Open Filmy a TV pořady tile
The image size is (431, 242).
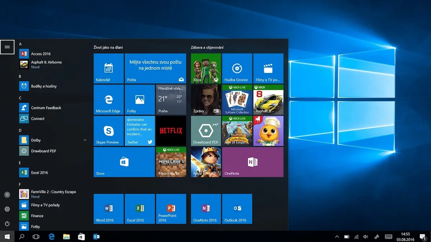[268, 69]
